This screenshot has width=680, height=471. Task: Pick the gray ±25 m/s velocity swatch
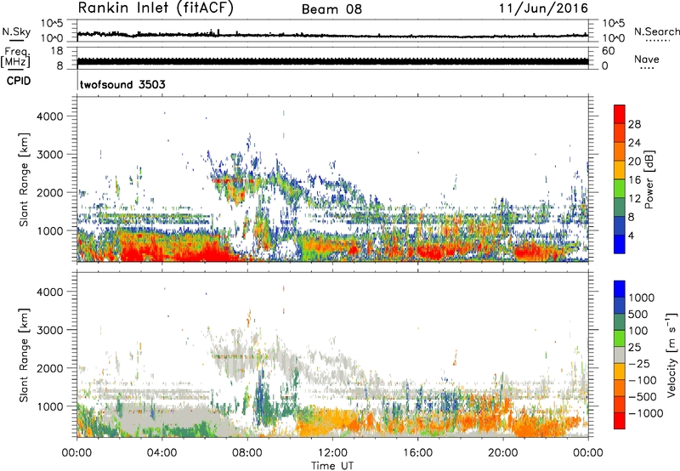pos(620,355)
